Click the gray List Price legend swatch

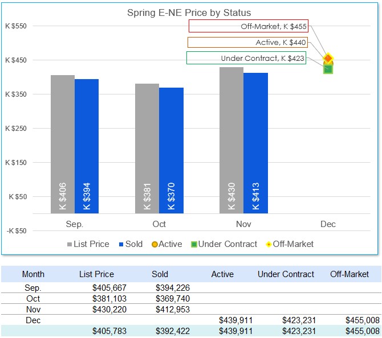[70, 245]
